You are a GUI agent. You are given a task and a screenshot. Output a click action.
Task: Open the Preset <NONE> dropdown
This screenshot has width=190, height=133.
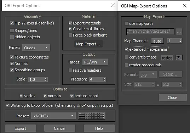point(53,116)
